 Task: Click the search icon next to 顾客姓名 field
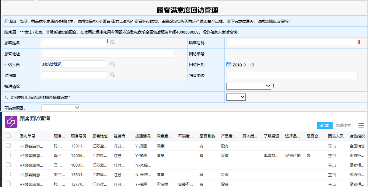tap(112, 42)
